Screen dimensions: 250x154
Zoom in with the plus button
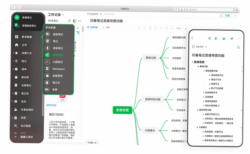pos(185,28)
